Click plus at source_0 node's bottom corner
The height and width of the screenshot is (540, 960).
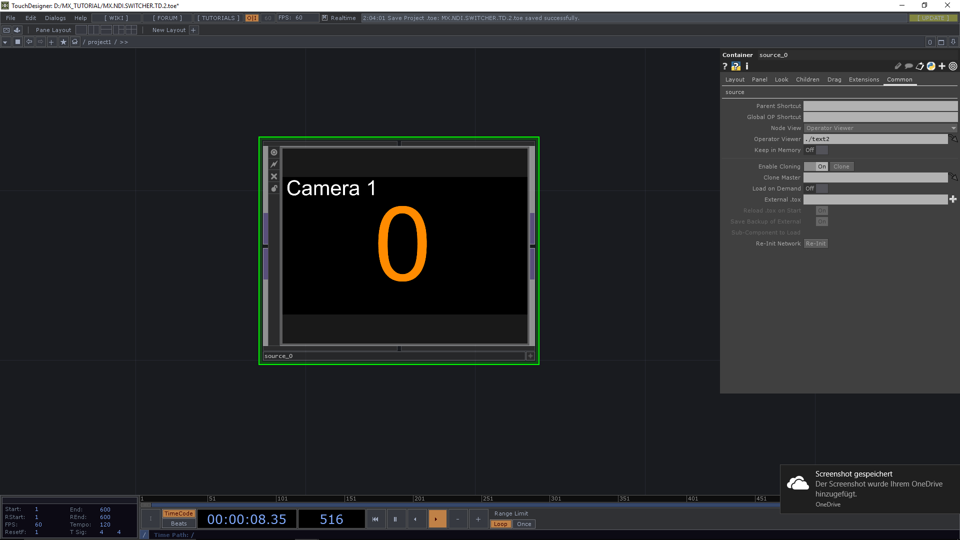tap(530, 356)
